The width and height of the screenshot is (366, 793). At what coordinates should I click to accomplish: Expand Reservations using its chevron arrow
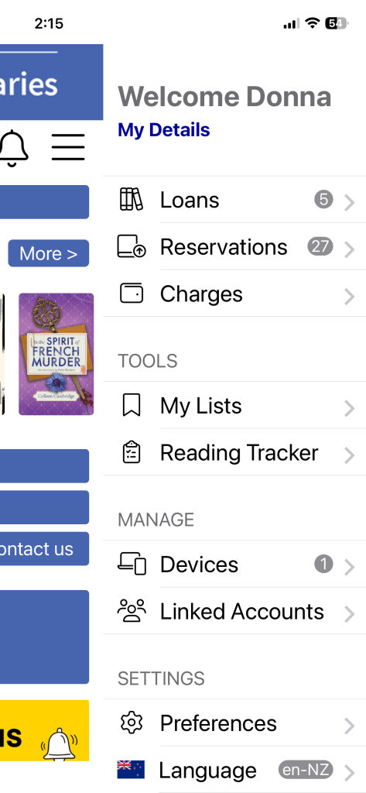coord(349,250)
